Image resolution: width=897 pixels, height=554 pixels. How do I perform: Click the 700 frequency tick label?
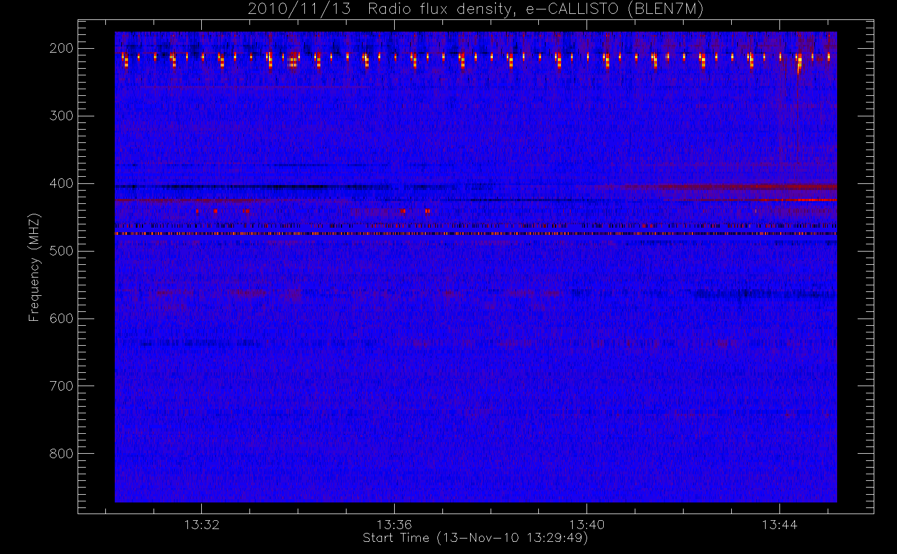click(x=62, y=386)
